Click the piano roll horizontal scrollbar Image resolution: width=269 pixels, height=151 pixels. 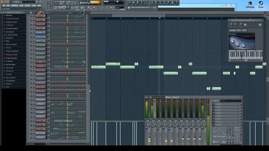coord(139,16)
